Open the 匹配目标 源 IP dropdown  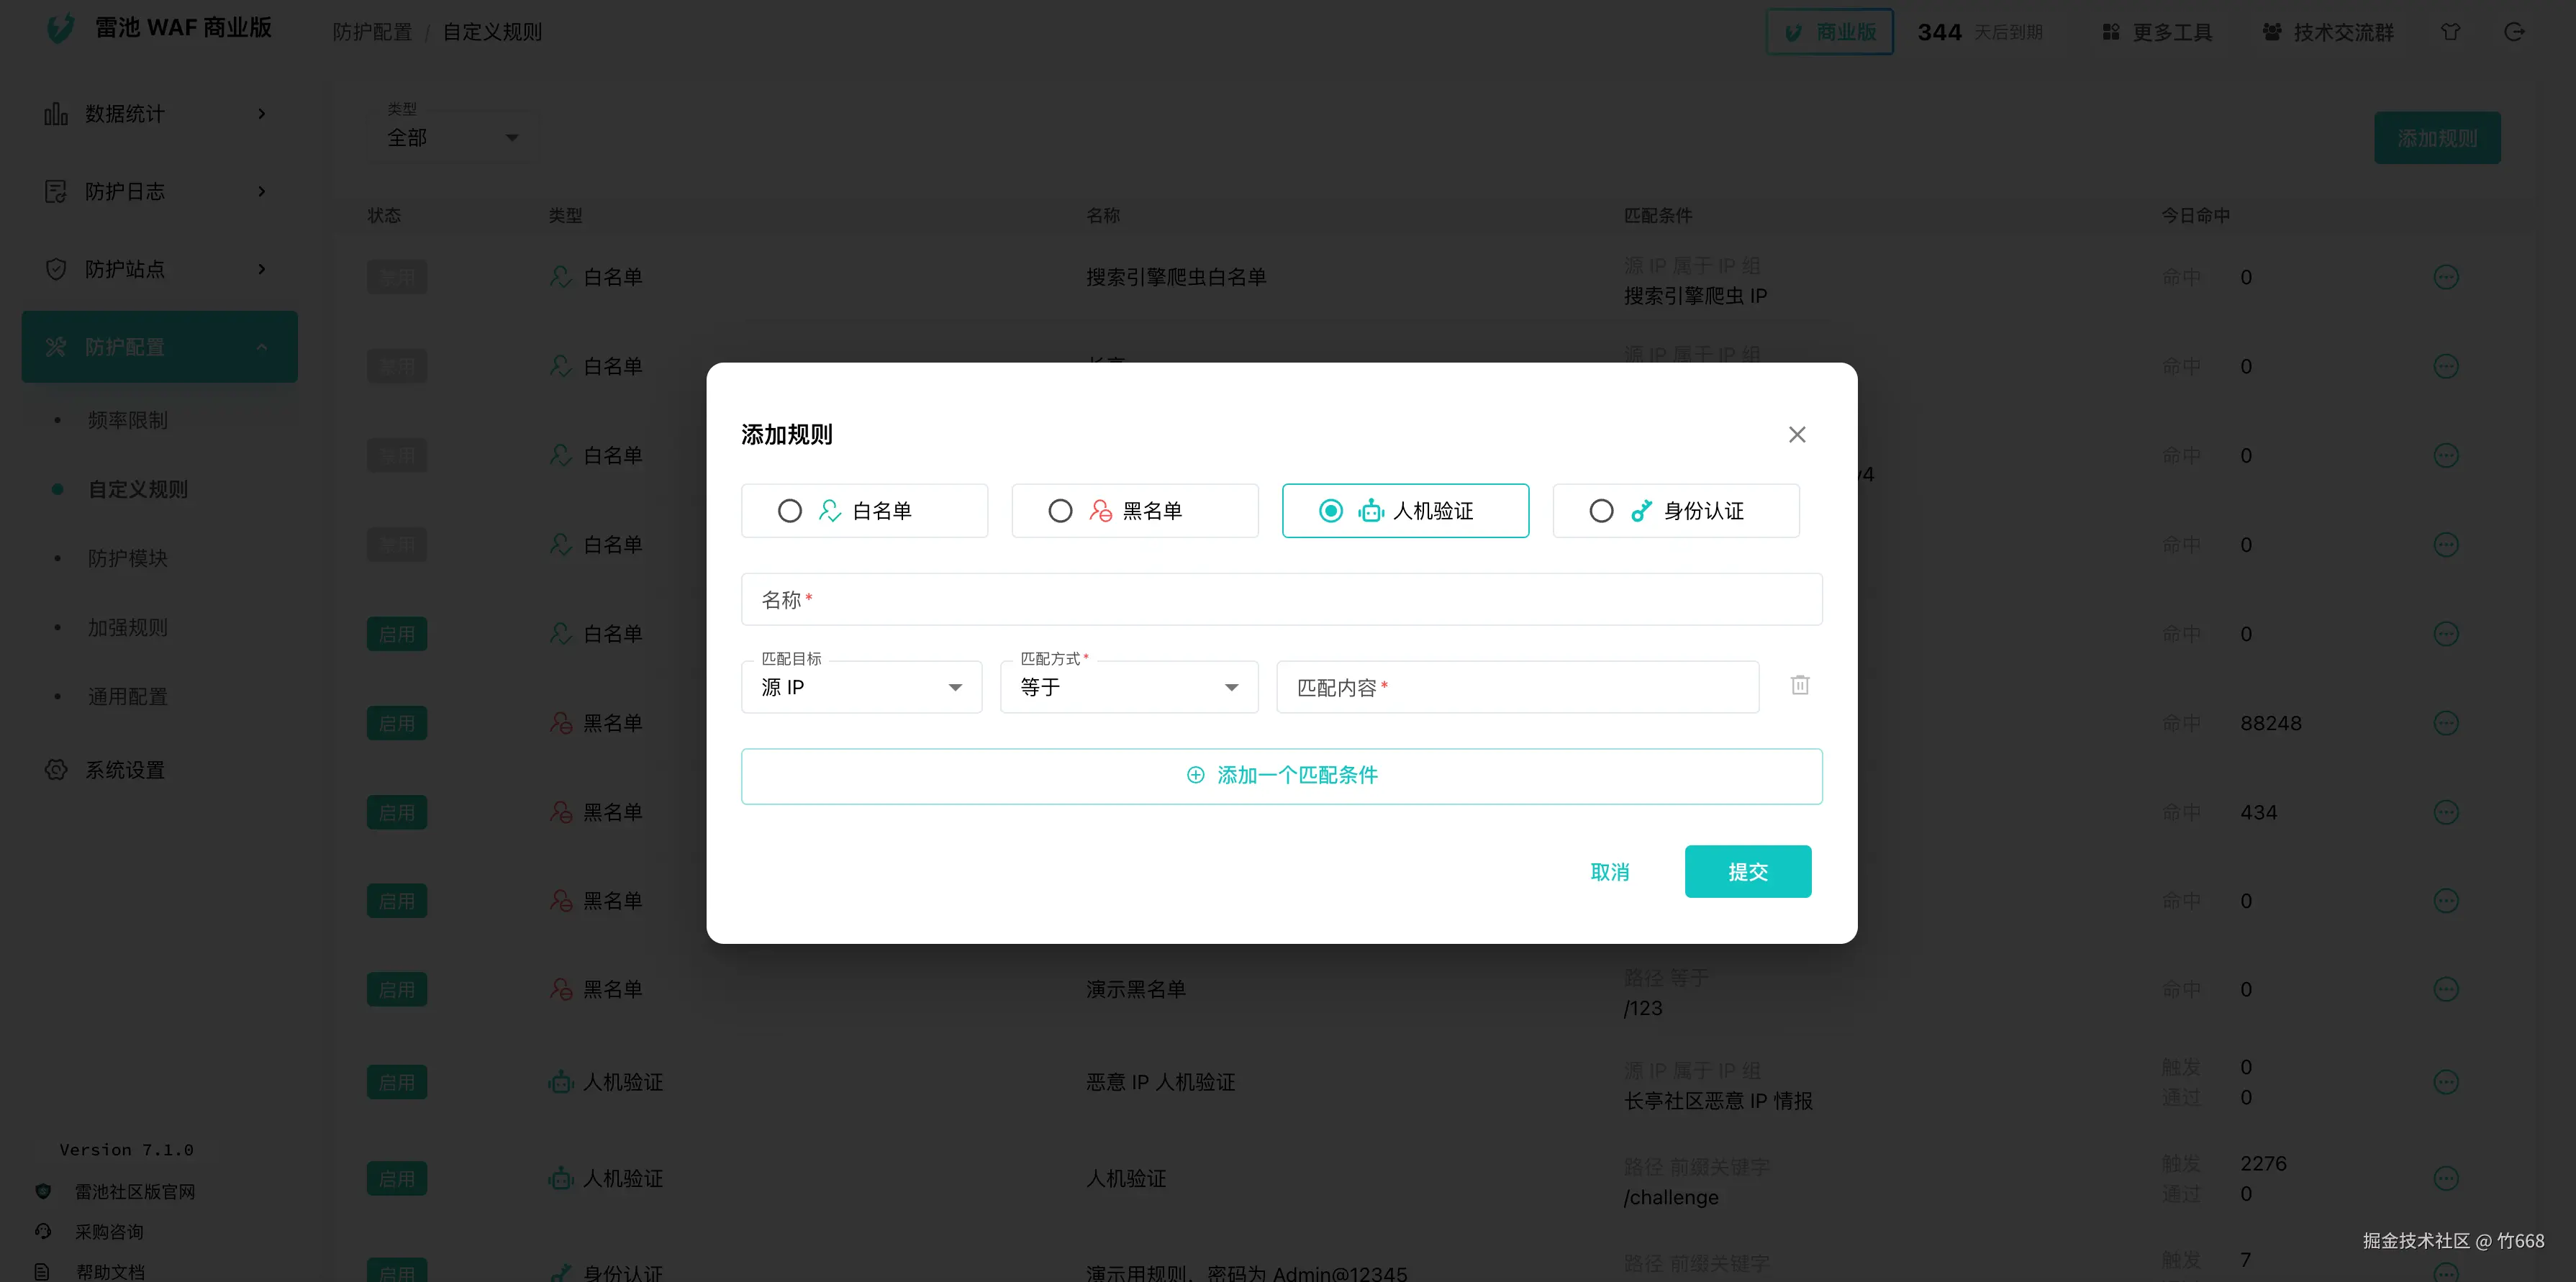861,687
